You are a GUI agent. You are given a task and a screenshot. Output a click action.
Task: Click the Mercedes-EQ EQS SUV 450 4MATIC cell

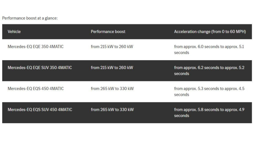point(40,110)
